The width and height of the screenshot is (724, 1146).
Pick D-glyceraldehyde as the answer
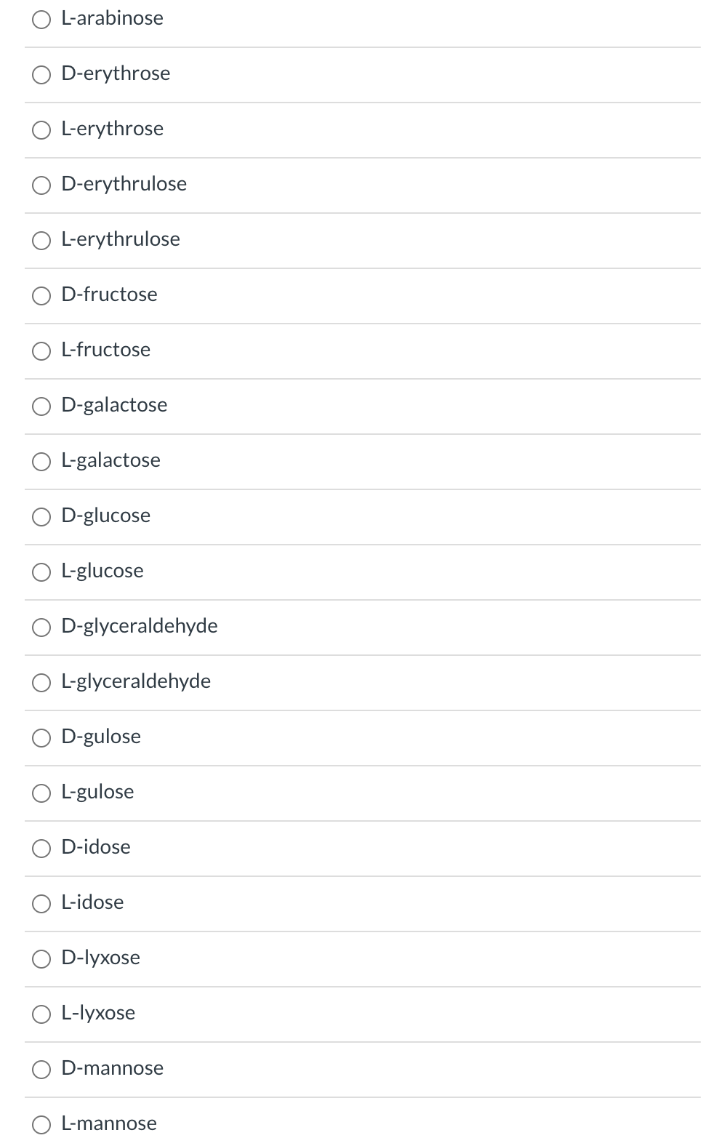click(41, 627)
